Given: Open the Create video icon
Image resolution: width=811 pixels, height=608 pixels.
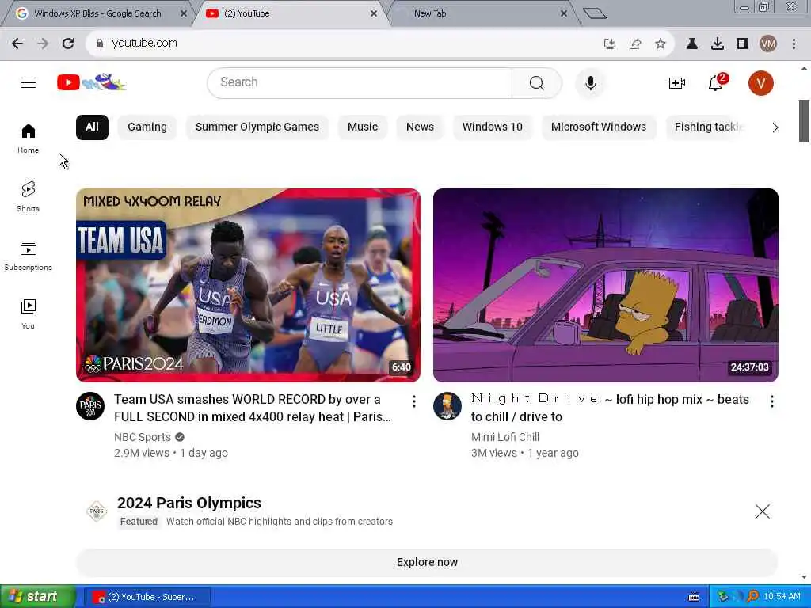Looking at the screenshot, I should [x=676, y=82].
